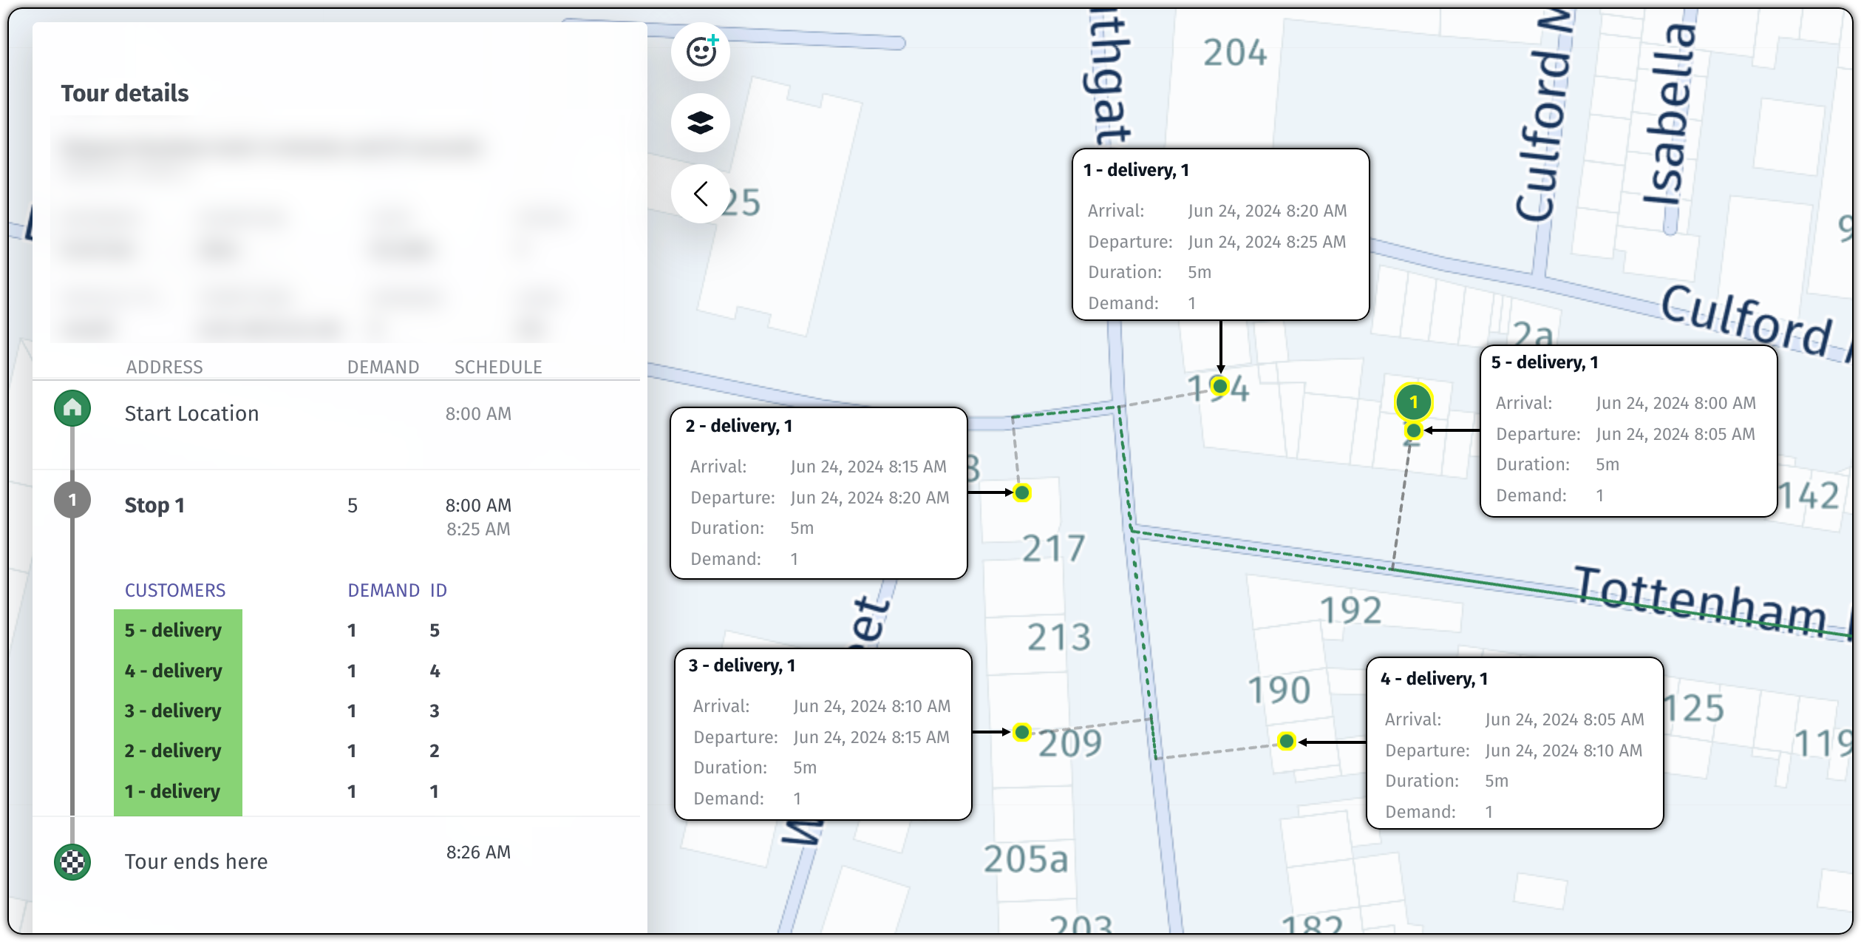Collapse the Tour details sidebar with the chevron
The image size is (1861, 942).
tap(699, 194)
